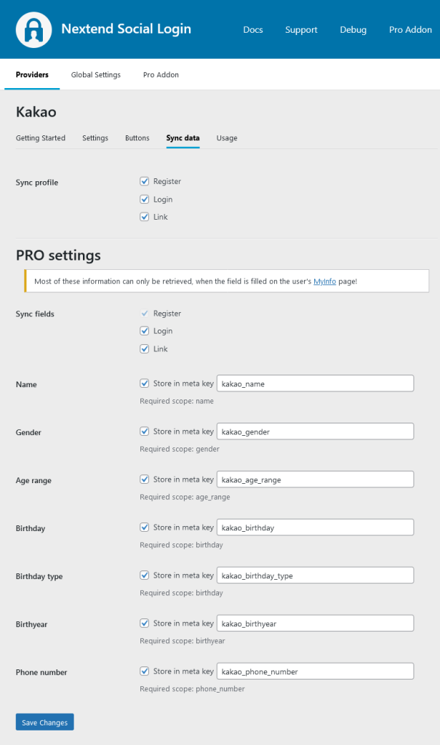Go to Kakao Getting Started tab
This screenshot has height=745, width=440.
[x=41, y=138]
